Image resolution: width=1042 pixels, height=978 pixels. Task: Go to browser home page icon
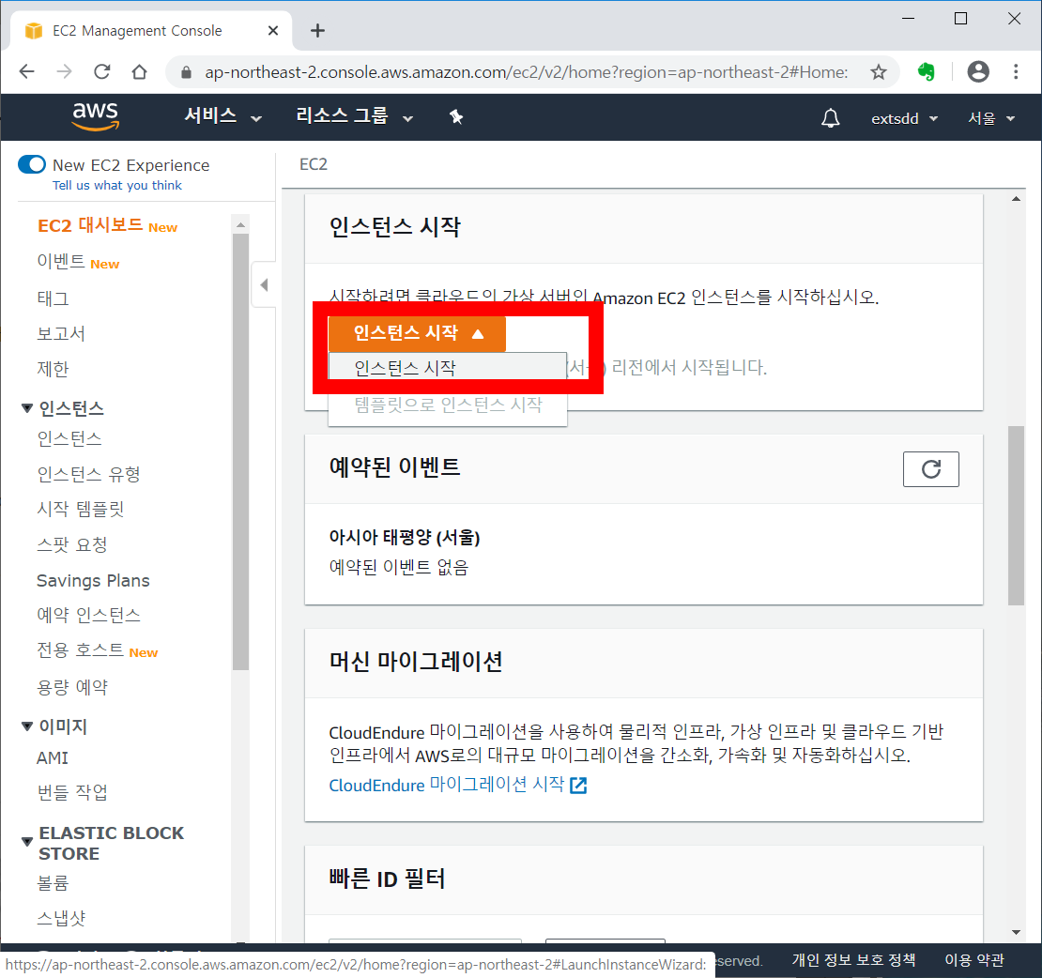coord(139,71)
